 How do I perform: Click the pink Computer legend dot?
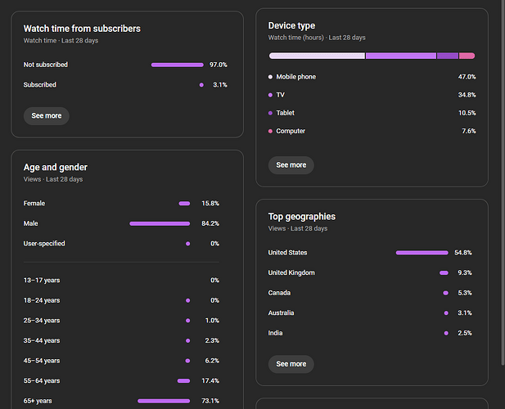pyautogui.click(x=271, y=131)
